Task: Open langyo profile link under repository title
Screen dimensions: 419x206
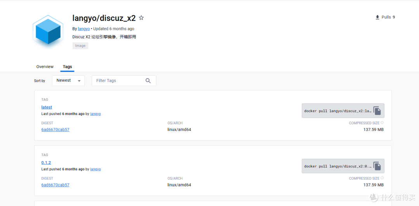Action: click(84, 29)
